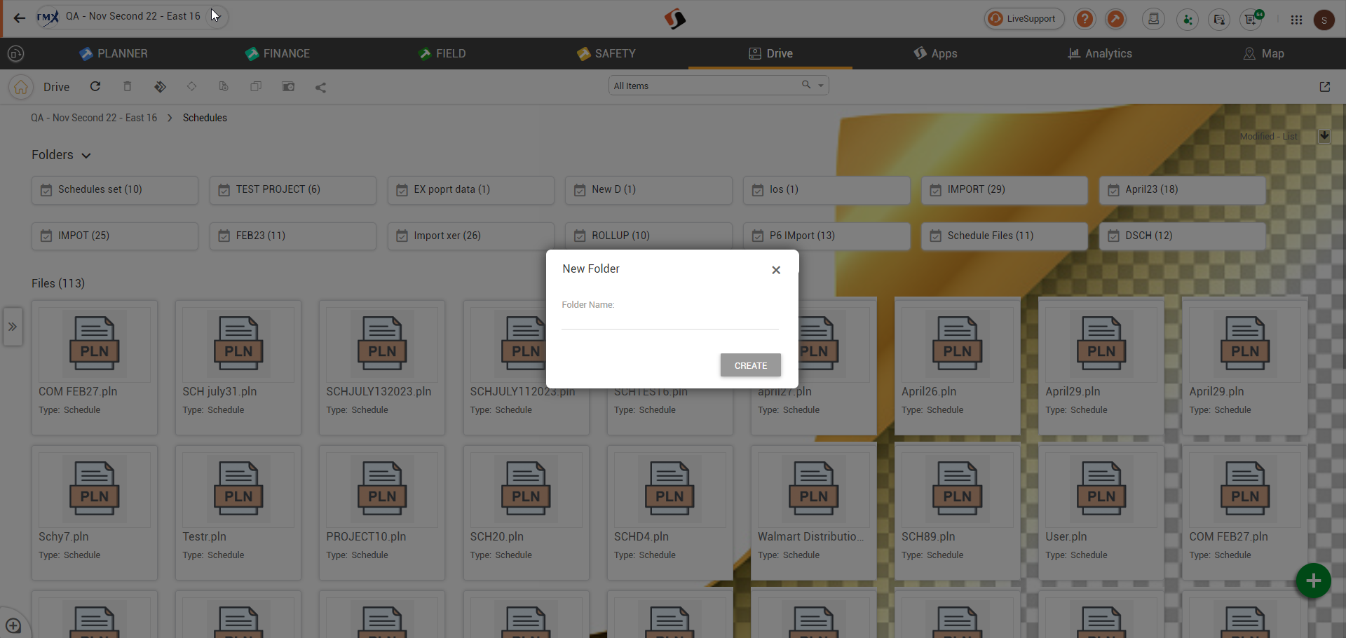Open the apps grid launcher icon

(1296, 20)
